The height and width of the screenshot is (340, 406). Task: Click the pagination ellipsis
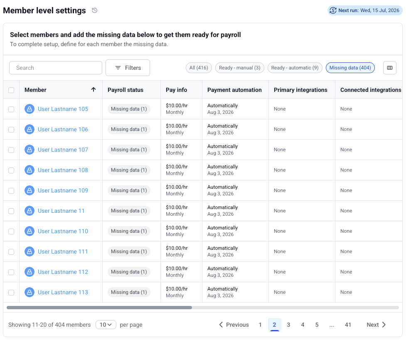coord(332,325)
